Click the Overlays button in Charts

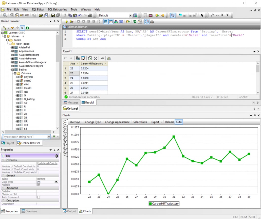[x=75, y=122]
